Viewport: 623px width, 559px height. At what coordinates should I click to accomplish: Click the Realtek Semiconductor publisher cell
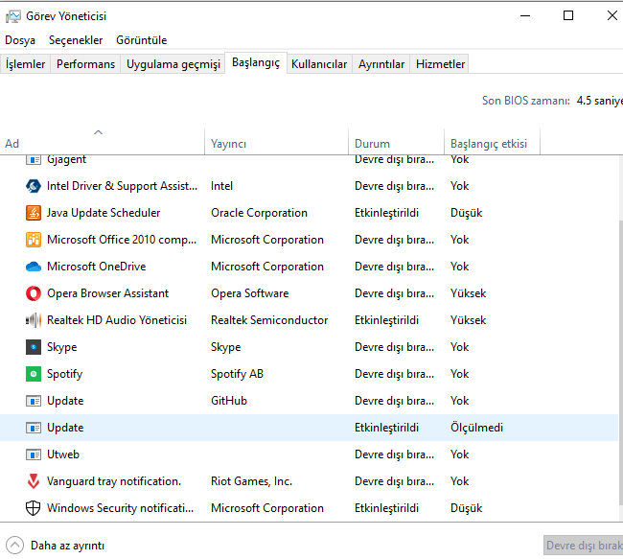click(x=269, y=320)
